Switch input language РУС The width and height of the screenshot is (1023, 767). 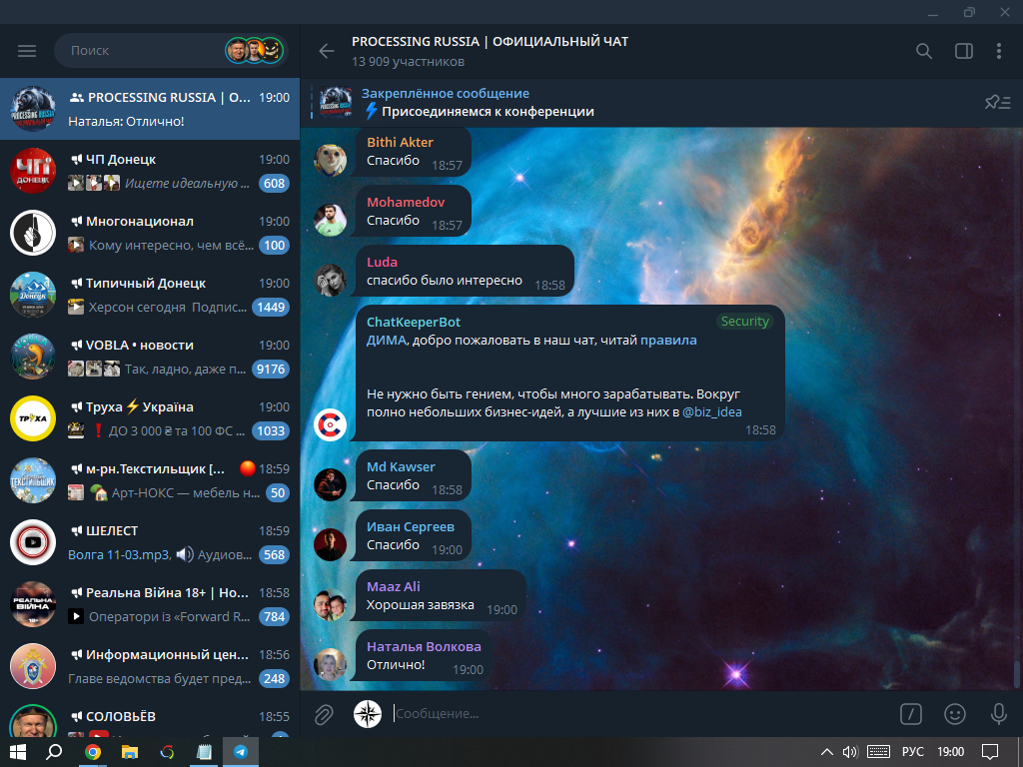tap(913, 752)
